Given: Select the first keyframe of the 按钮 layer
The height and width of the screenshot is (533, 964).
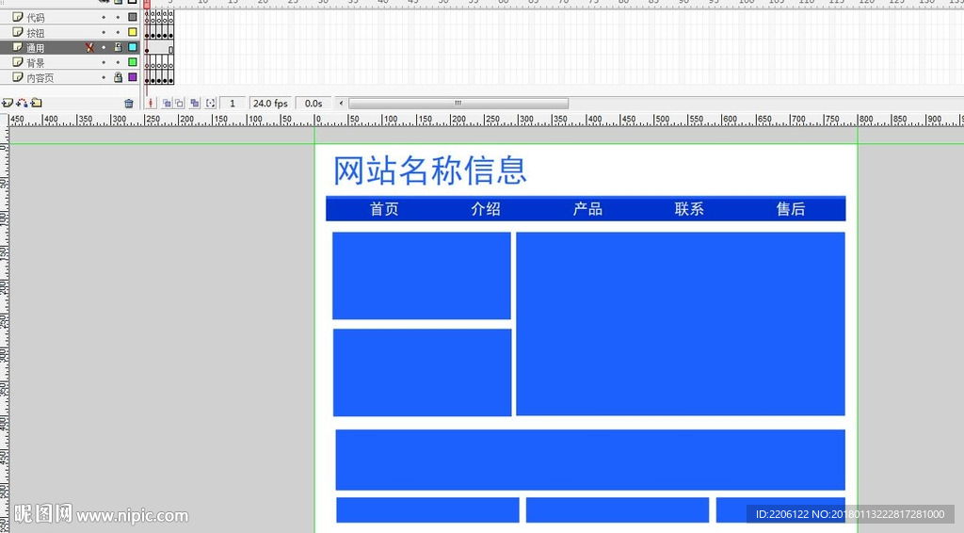Looking at the screenshot, I should [x=147, y=32].
